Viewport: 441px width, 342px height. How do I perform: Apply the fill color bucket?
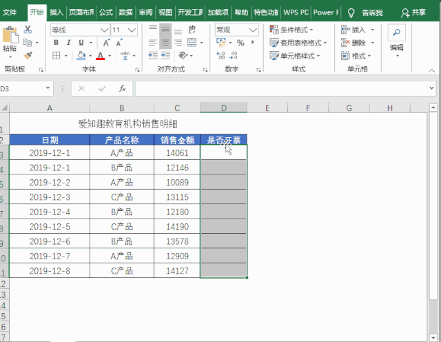click(x=81, y=56)
